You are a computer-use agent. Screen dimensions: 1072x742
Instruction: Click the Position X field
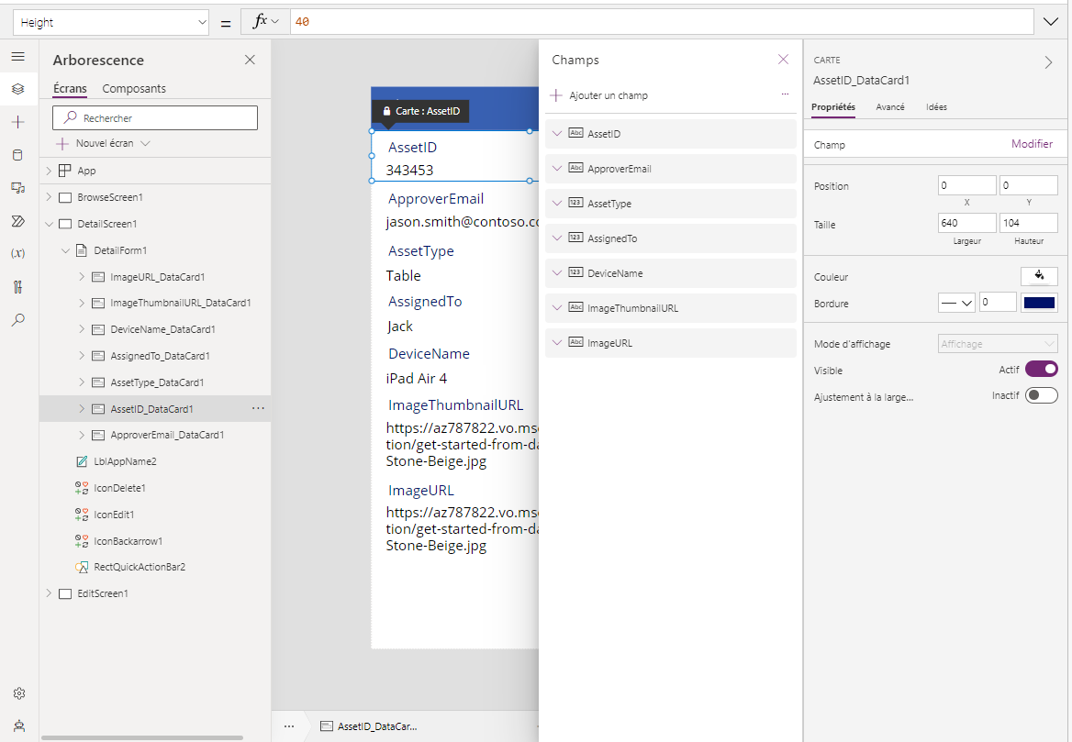(x=966, y=185)
